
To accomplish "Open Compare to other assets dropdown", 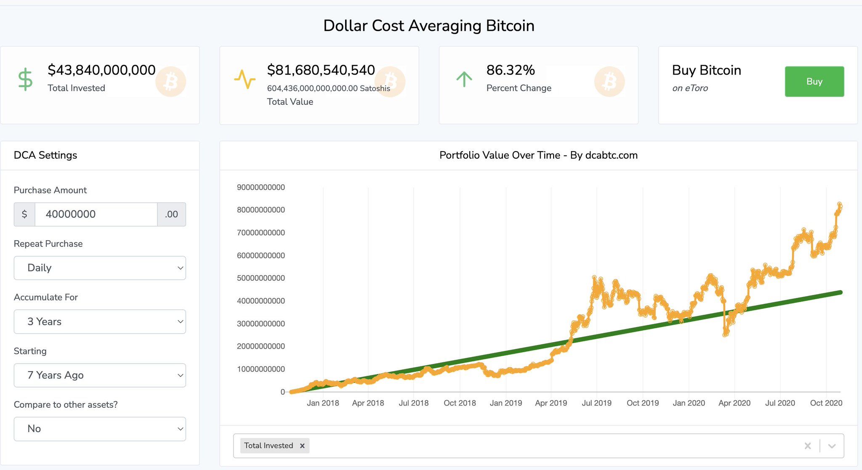I will [100, 429].
